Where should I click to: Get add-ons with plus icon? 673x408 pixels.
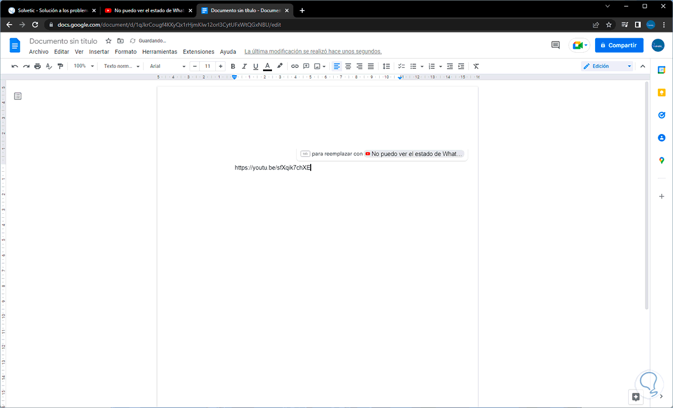point(662,196)
